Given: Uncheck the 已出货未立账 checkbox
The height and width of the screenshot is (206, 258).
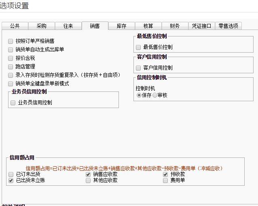Looking at the screenshot, I should click(11, 181).
